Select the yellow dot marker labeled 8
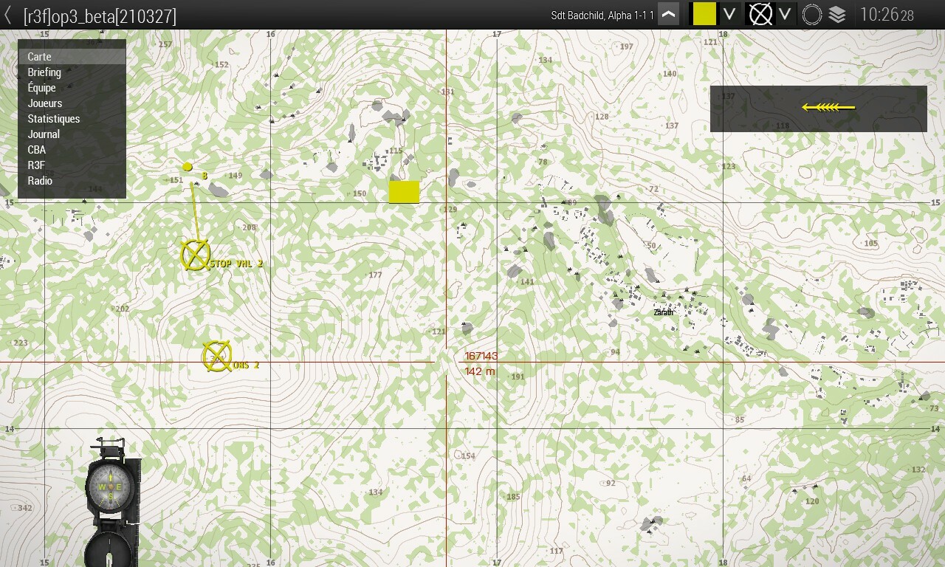The image size is (945, 567). tap(188, 167)
